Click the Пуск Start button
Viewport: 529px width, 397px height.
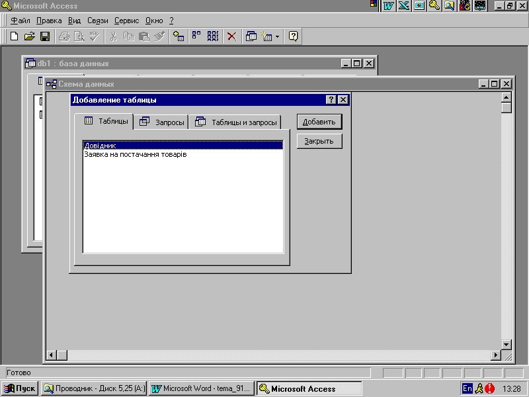[x=20, y=388]
